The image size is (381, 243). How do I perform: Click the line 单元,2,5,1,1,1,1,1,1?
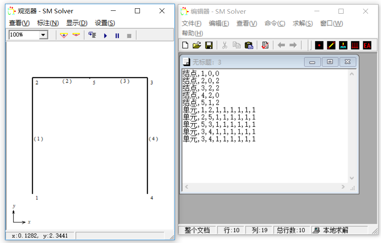click(219, 117)
